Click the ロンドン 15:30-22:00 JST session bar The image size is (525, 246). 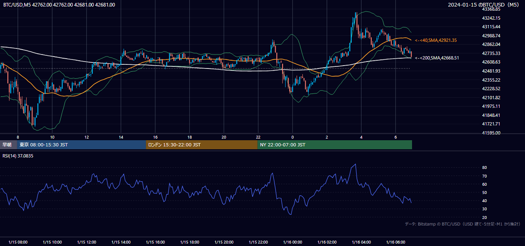pyautogui.click(x=202, y=145)
